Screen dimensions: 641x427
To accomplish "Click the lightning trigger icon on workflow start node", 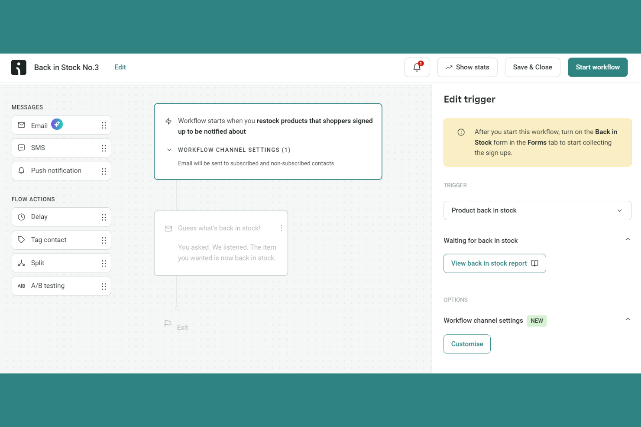I will click(168, 122).
